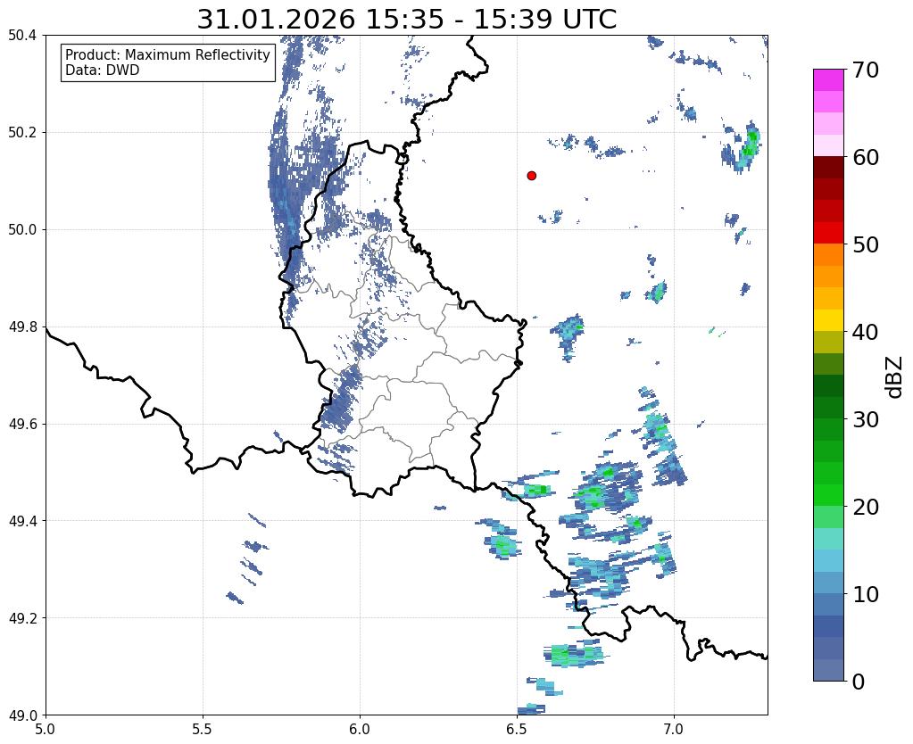Click the colorbar tick label 50
913x744 pixels.
coord(866,244)
